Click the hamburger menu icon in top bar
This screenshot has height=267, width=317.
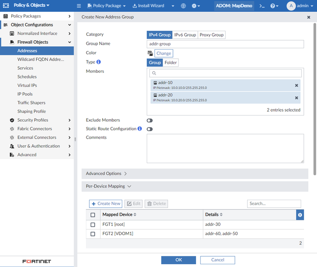point(79,6)
